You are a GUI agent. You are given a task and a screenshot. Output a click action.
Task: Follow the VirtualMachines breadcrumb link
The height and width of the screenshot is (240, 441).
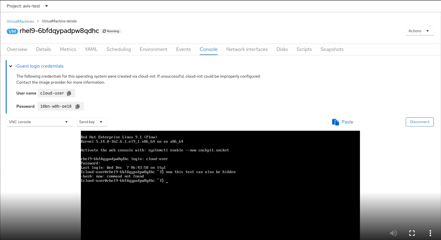(x=20, y=21)
